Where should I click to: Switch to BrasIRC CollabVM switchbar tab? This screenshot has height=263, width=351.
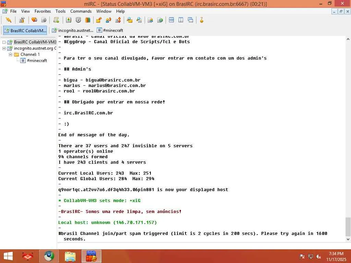click(25, 30)
